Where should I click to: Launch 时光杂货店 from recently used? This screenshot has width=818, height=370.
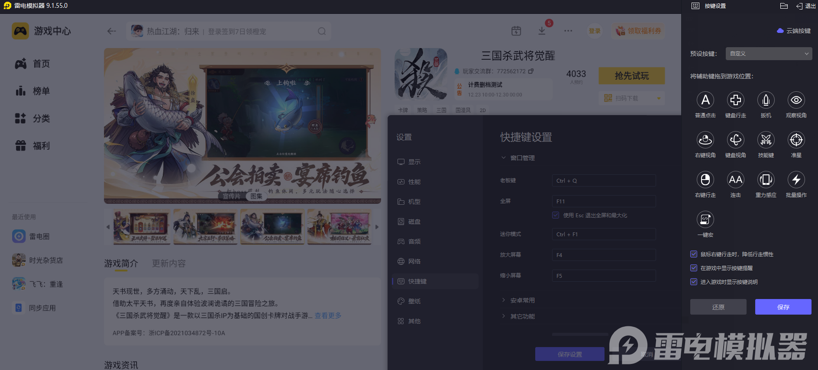(38, 260)
